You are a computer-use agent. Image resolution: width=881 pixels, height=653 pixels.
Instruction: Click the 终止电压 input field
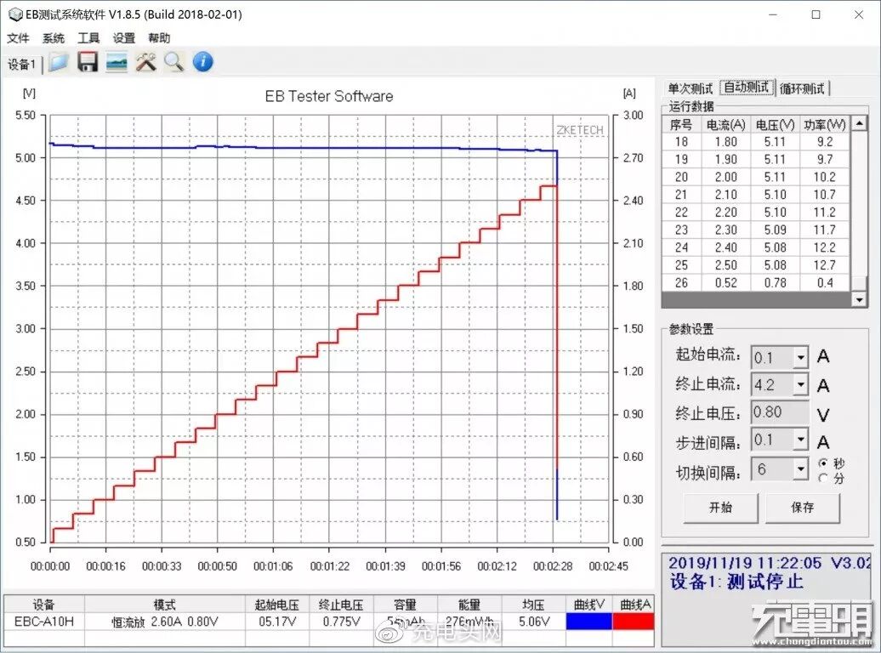781,412
